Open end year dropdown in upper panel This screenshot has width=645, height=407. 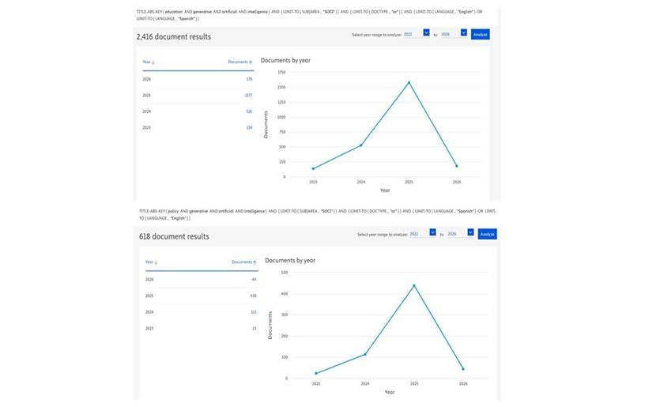(463, 32)
